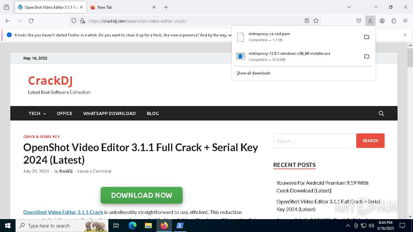Bookmark this page with star icon
Viewport: 413px width, 232px height.
316,21
